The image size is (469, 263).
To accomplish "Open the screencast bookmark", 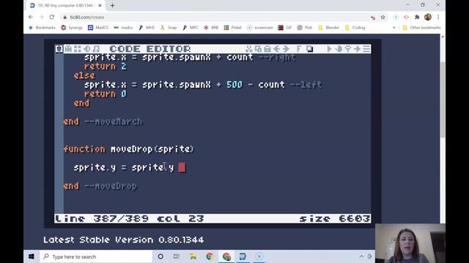I will pyautogui.click(x=260, y=28).
